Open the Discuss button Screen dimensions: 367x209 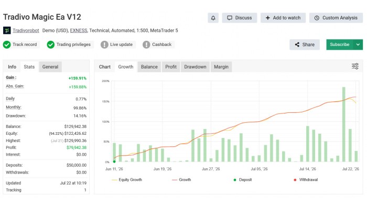coord(240,18)
